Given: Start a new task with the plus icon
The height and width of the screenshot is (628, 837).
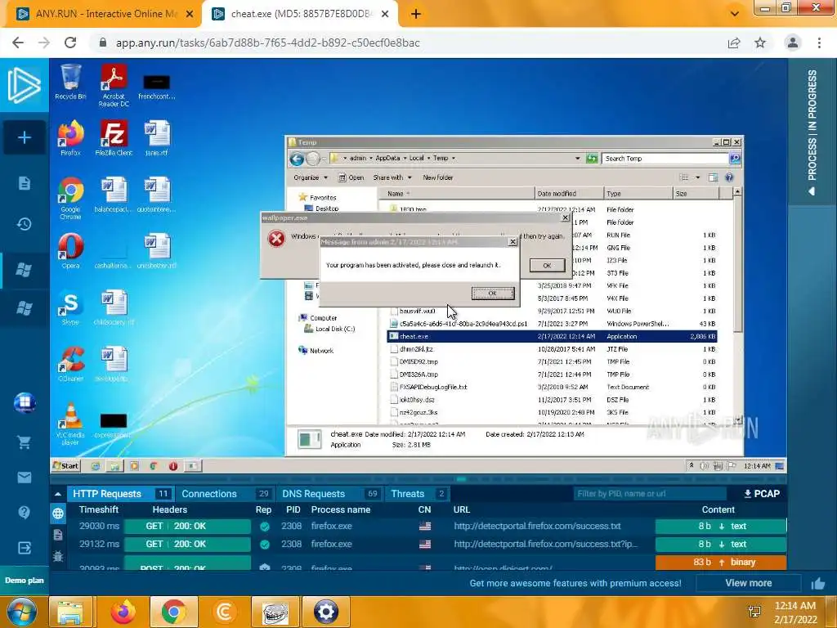Looking at the screenshot, I should (x=24, y=137).
